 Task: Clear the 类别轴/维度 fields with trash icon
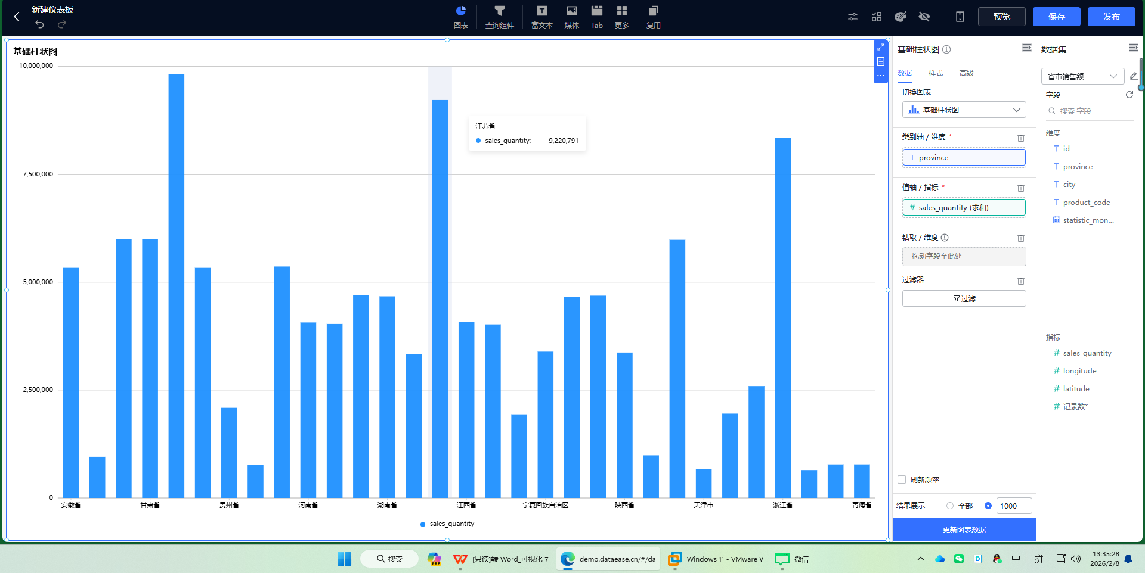(1021, 138)
